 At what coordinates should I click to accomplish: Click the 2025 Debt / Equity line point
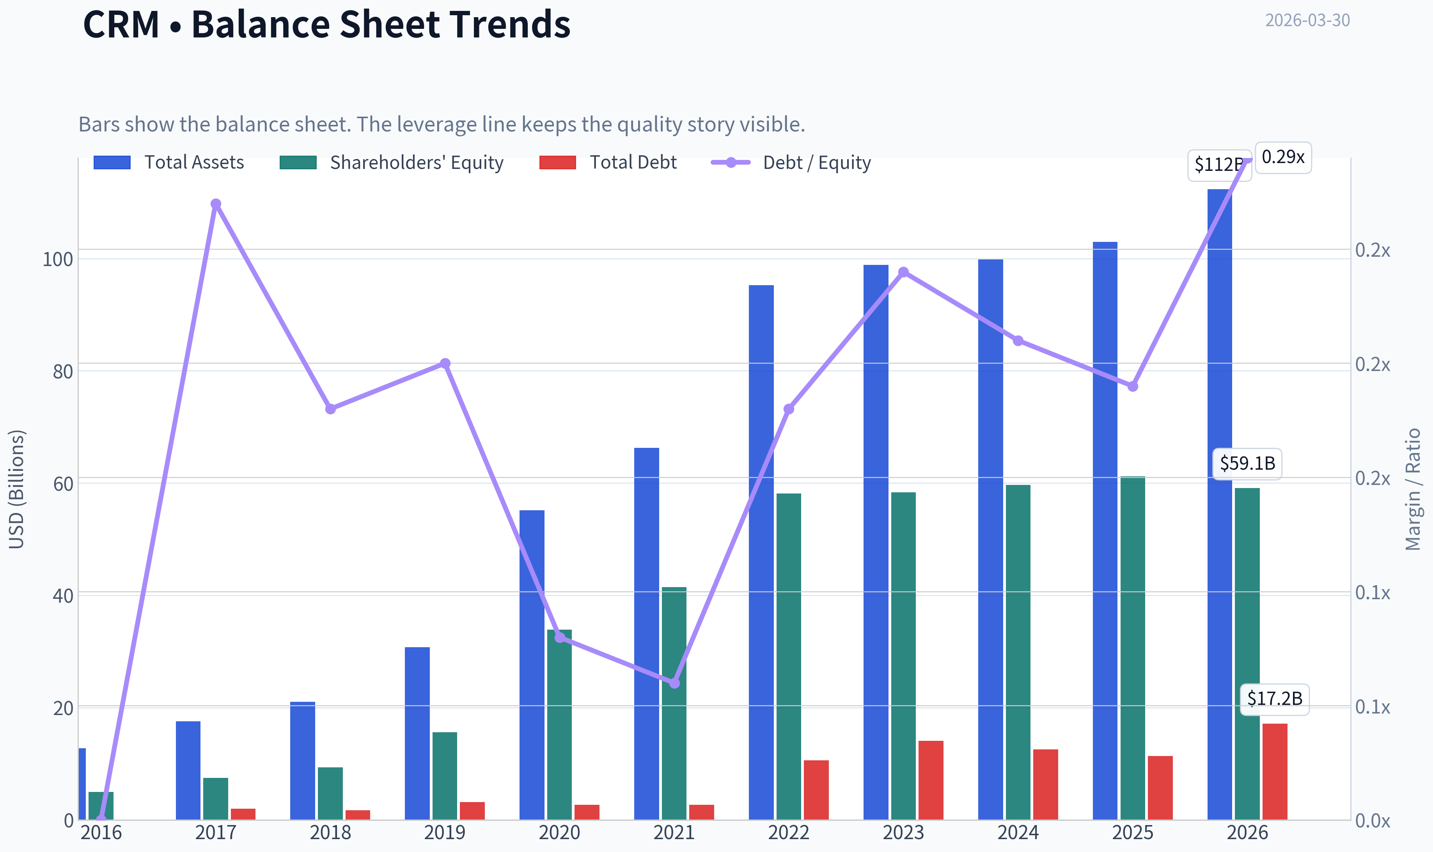[1133, 386]
